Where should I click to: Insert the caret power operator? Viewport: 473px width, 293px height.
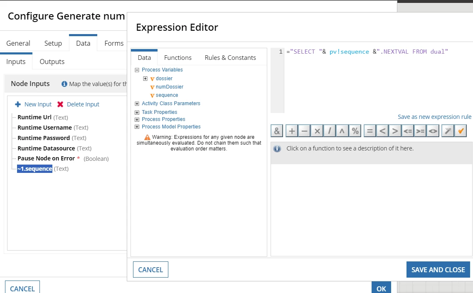pyautogui.click(x=342, y=131)
